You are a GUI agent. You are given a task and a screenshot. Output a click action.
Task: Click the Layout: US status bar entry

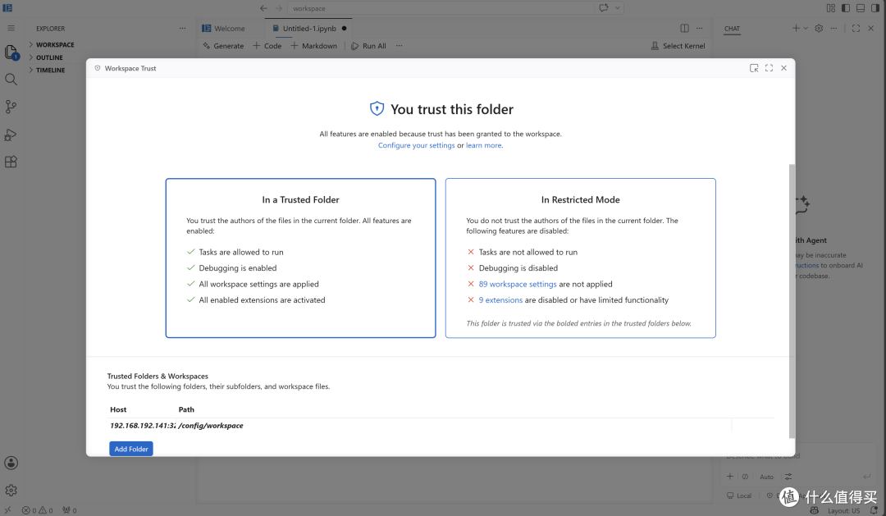coord(843,510)
